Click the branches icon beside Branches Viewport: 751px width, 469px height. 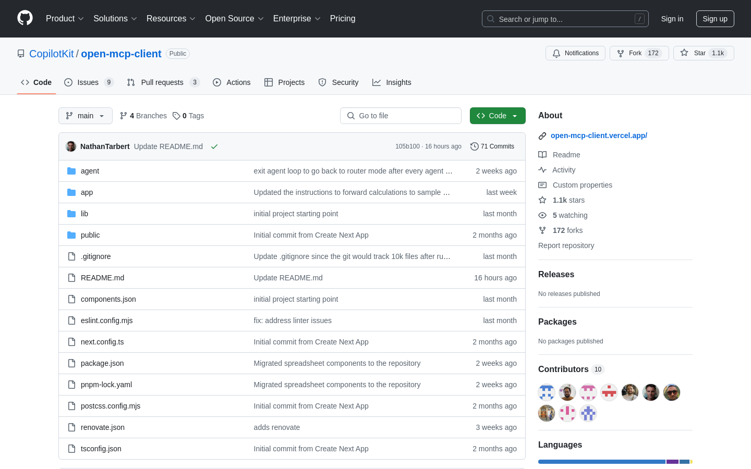124,116
